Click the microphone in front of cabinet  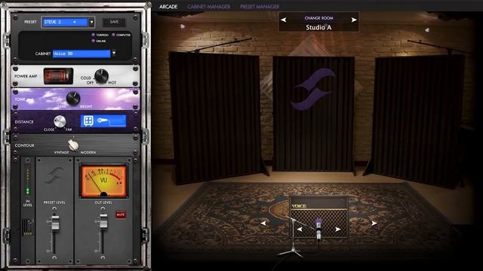click(318, 230)
